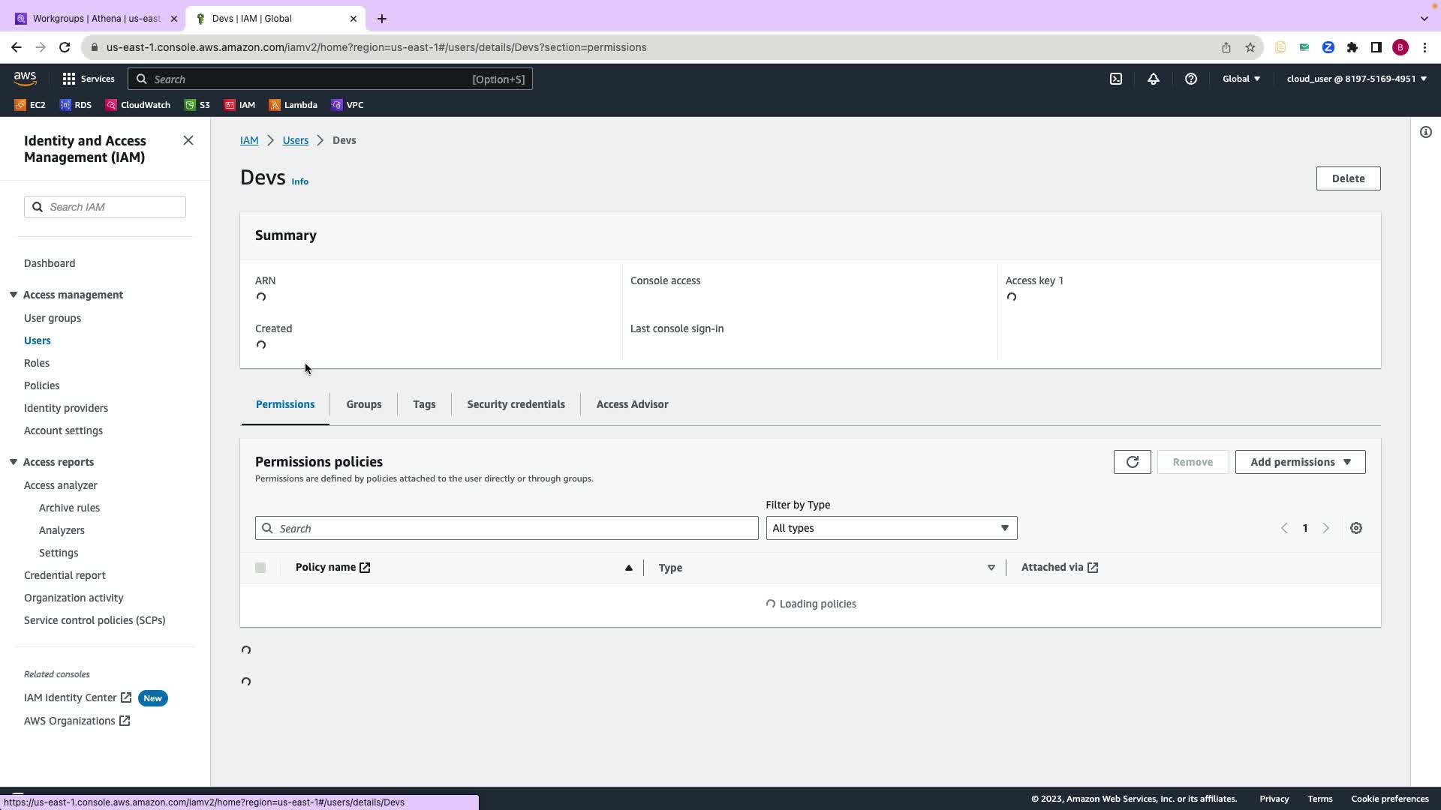Click the help question mark icon

[x=1191, y=79]
